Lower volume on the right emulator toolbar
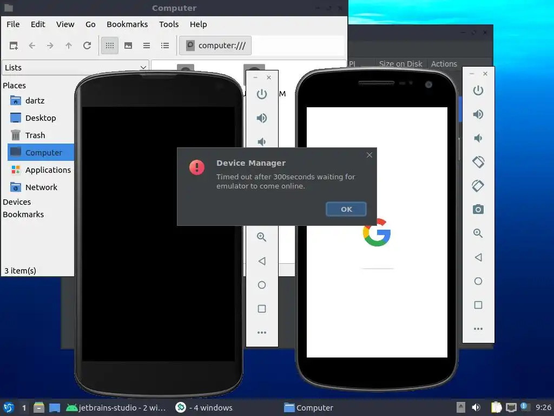 [x=478, y=138]
